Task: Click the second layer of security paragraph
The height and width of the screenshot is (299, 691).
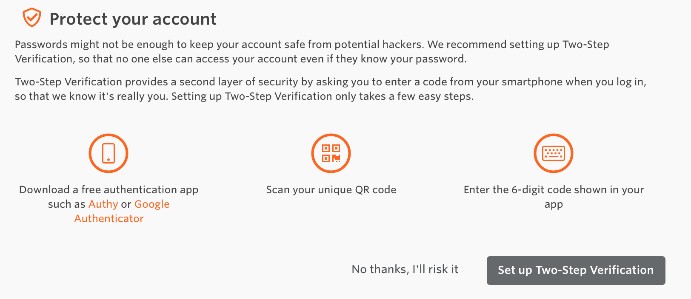Action: point(330,89)
